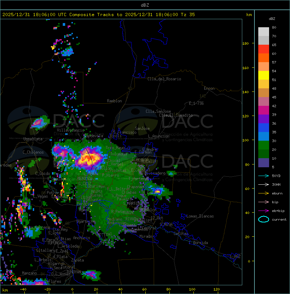Click the 'Lomas_Blancas' map label
290x294 pixels.
coord(200,216)
